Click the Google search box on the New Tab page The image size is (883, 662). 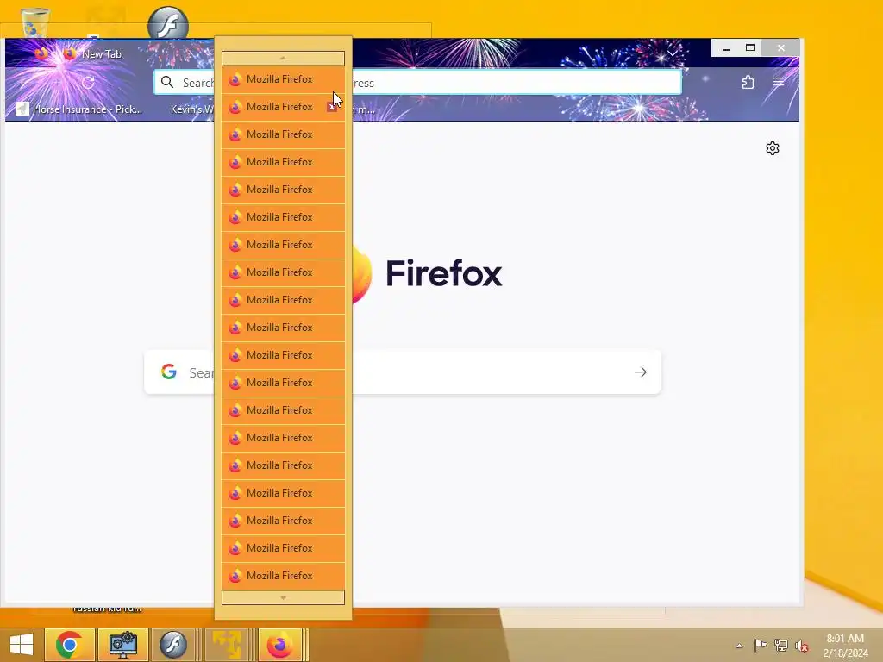[403, 372]
